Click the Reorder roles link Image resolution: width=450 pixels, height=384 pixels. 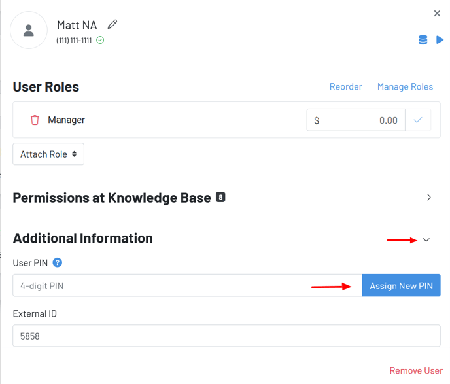click(x=345, y=87)
